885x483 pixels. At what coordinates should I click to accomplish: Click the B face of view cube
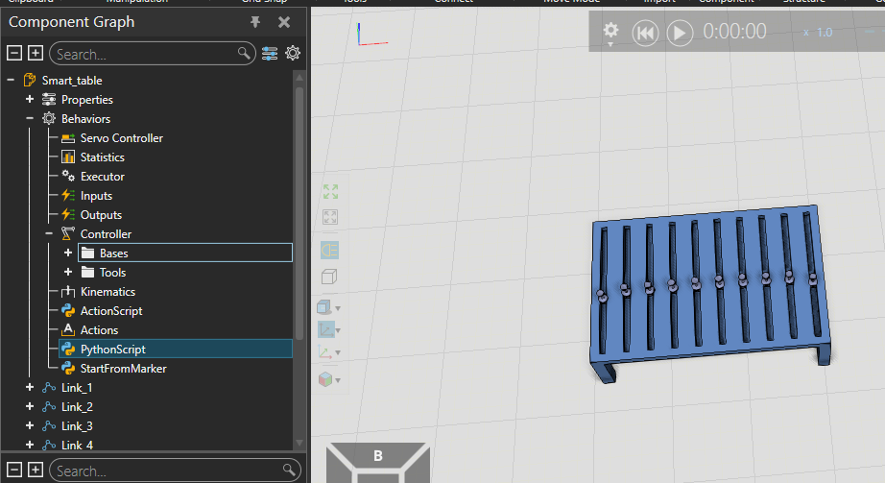coord(378,456)
